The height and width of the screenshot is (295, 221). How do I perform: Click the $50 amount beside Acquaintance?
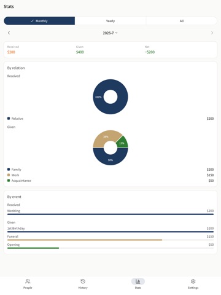coord(211,181)
